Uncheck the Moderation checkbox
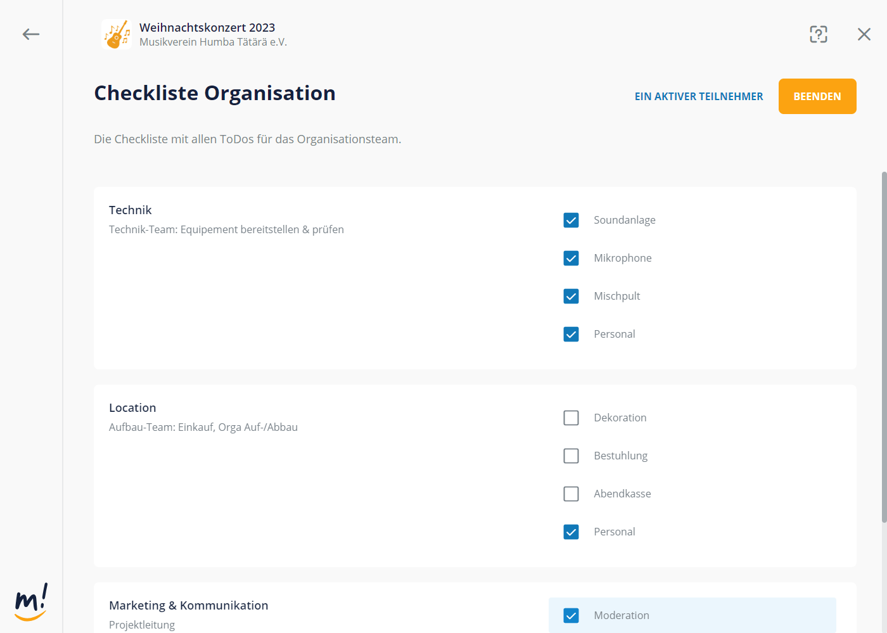This screenshot has width=887, height=633. tap(571, 615)
